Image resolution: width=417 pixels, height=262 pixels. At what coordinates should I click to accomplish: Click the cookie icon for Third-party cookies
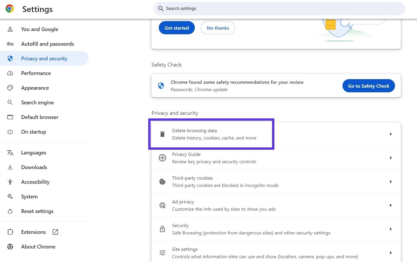[162, 181]
